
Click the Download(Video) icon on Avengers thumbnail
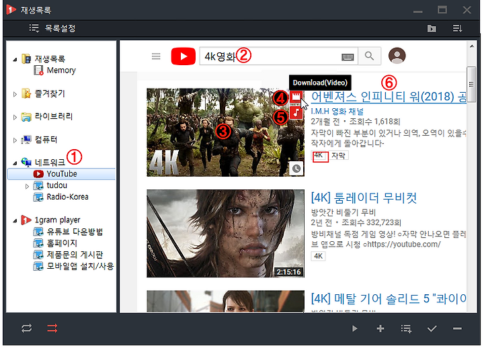296,97
